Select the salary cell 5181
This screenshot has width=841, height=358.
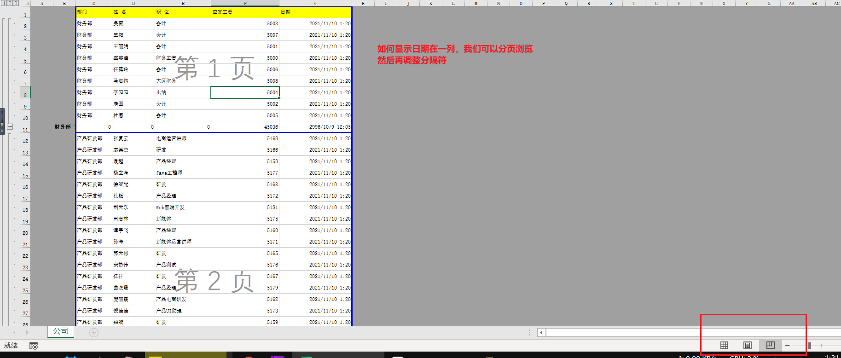(245, 207)
